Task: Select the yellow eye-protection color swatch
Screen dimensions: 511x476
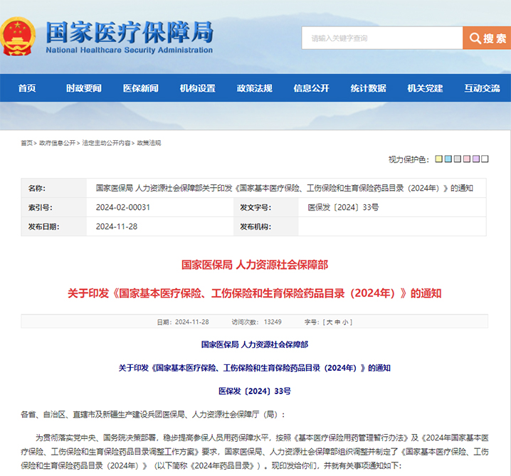Action: coord(439,159)
